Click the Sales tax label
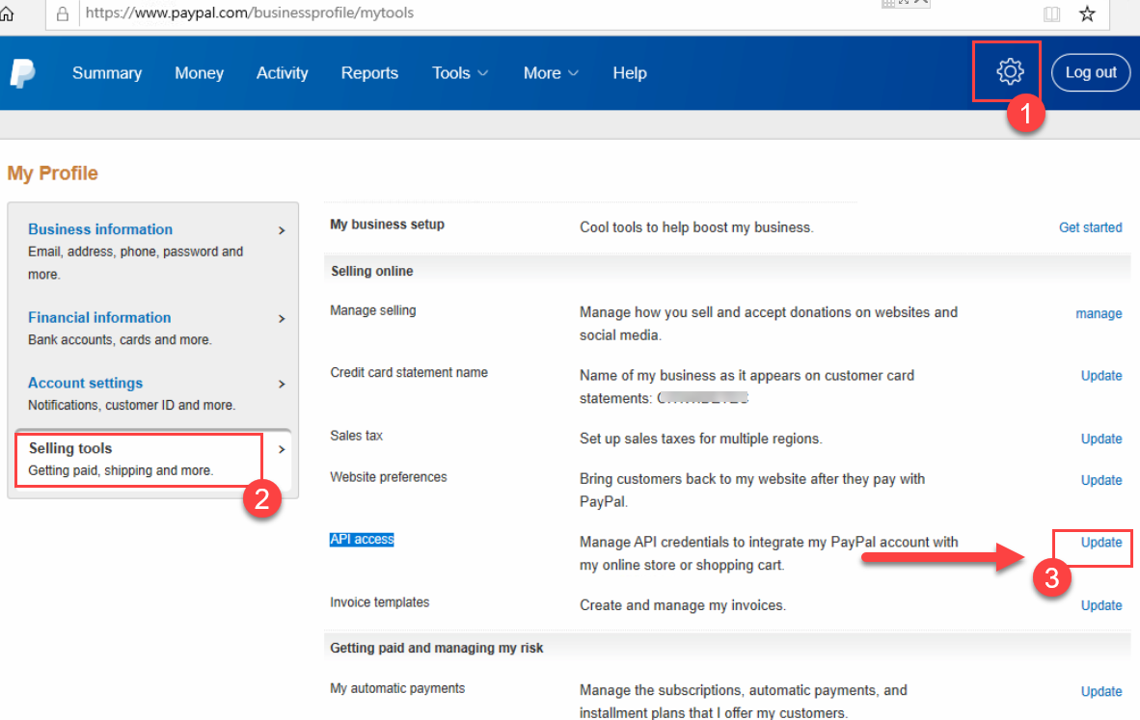Screen dimensions: 1140x720 (356, 436)
